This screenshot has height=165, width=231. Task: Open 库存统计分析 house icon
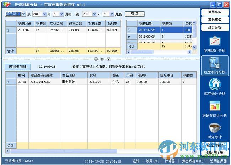click(x=215, y=84)
